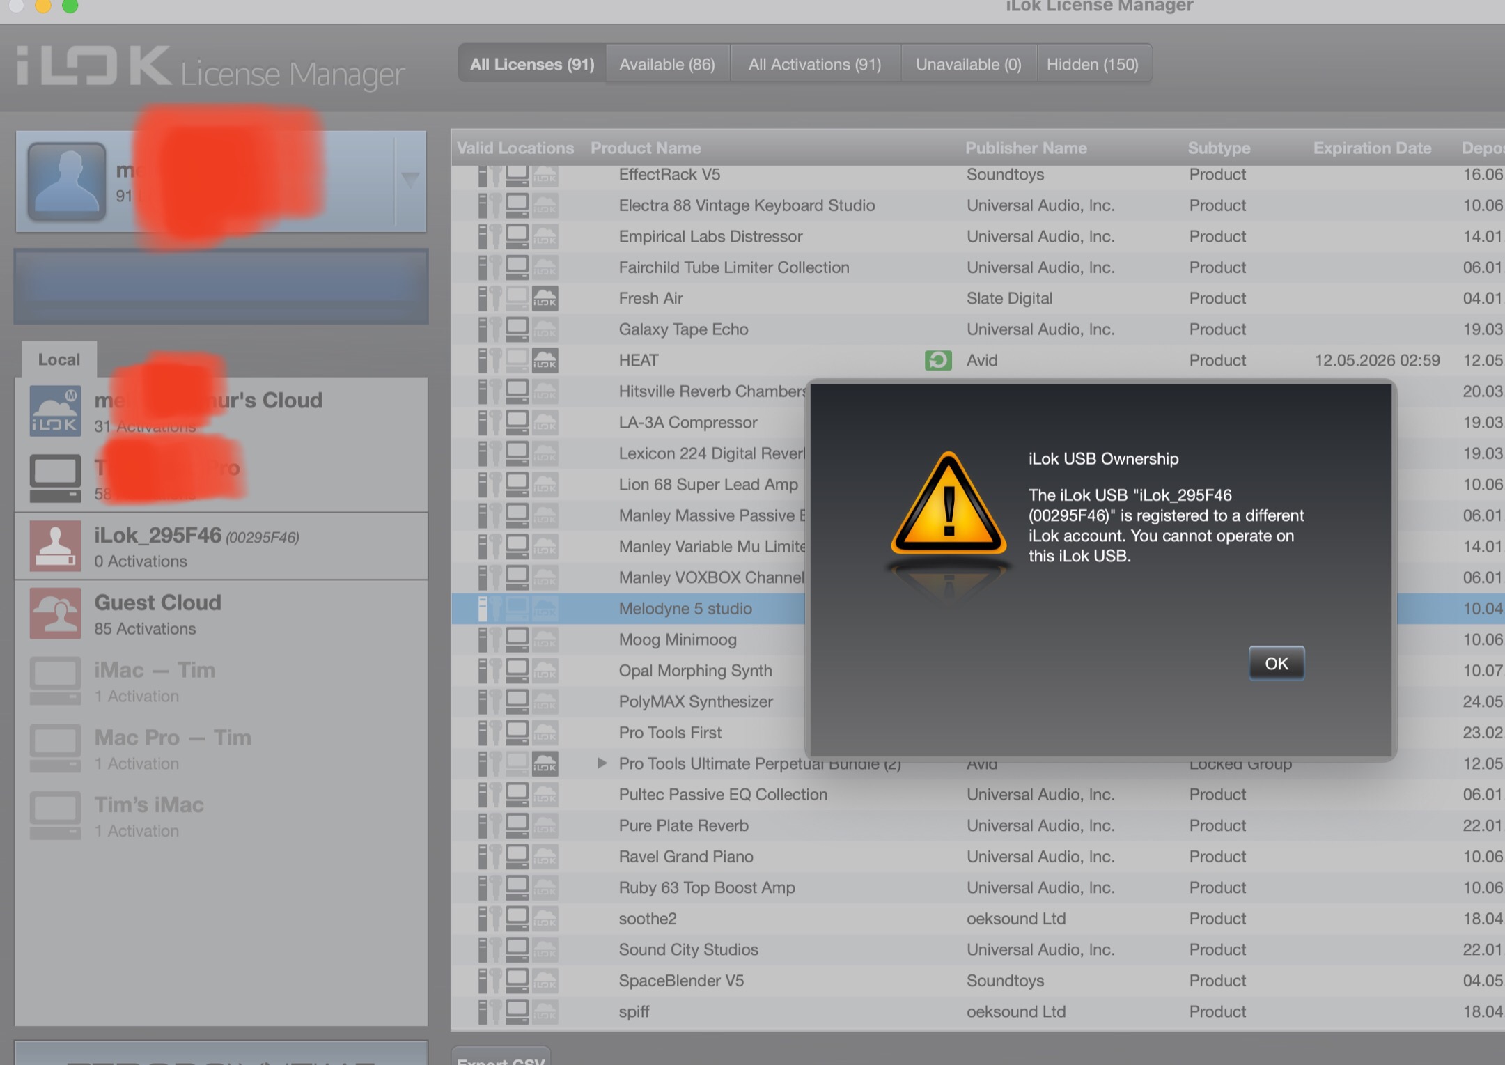Viewport: 1505px width, 1065px height.
Task: Open the Available (86) tab
Action: [x=667, y=64]
